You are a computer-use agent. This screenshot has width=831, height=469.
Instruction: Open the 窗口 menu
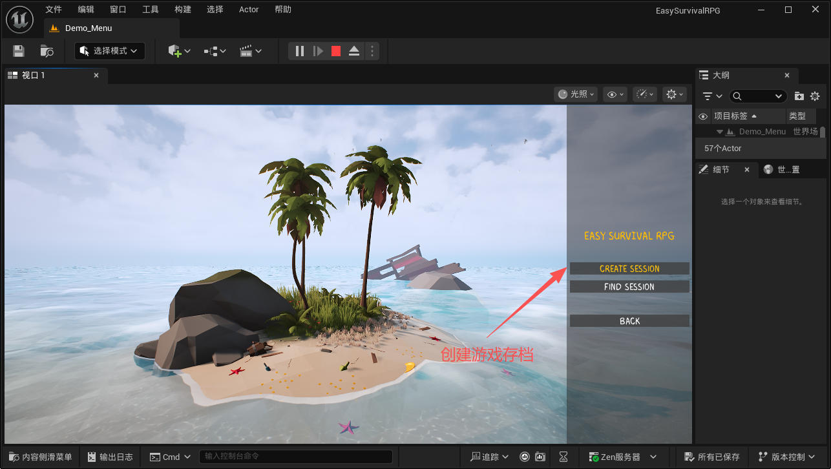click(118, 10)
